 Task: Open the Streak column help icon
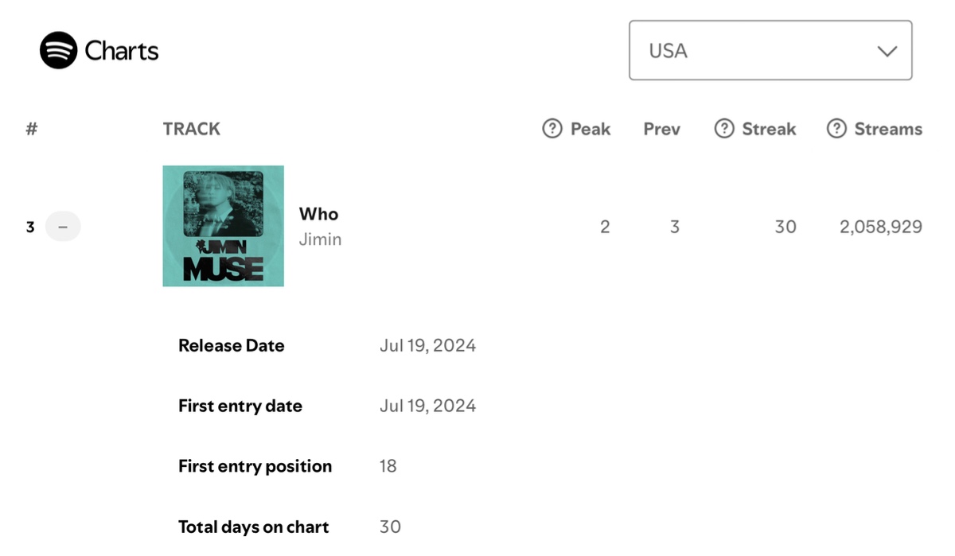[x=724, y=128]
